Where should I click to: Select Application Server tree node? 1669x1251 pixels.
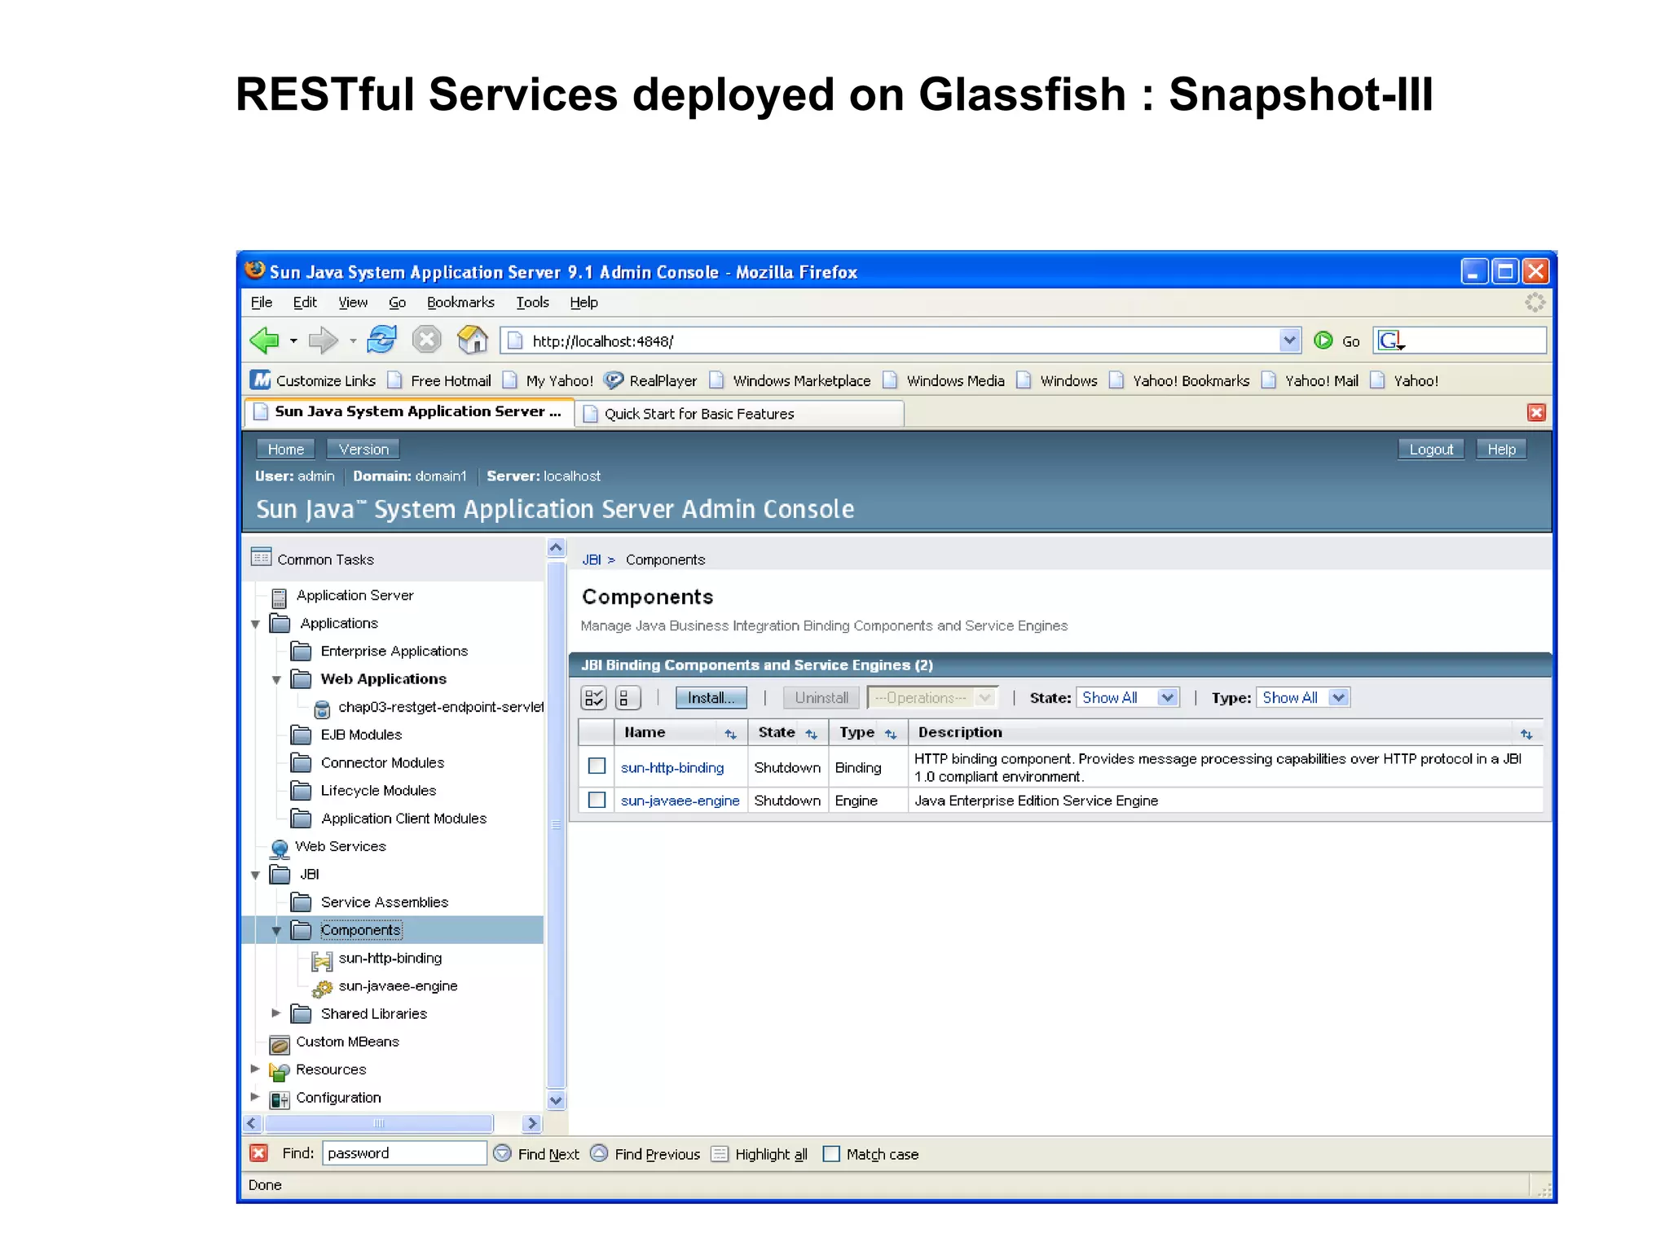pyautogui.click(x=354, y=595)
